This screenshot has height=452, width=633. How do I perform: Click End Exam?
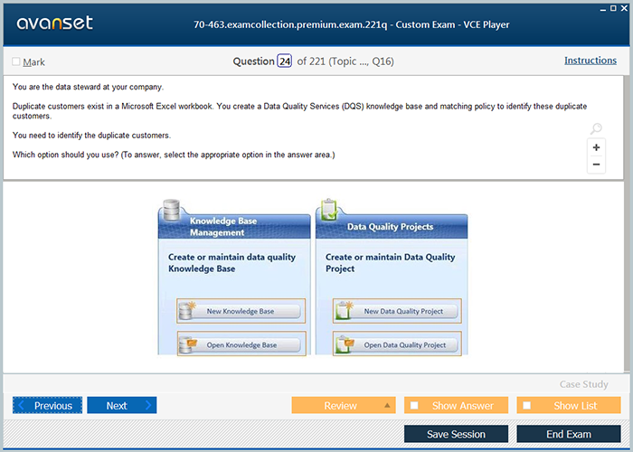(569, 434)
